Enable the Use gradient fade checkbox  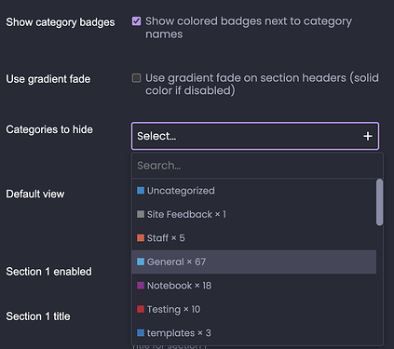pos(136,78)
